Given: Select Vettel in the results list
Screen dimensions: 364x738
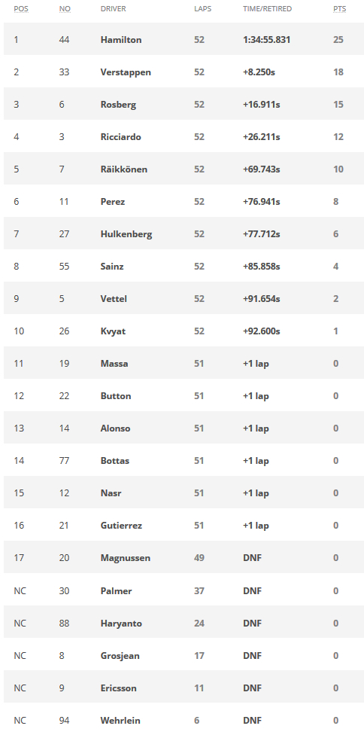Looking at the screenshot, I should 114,299.
